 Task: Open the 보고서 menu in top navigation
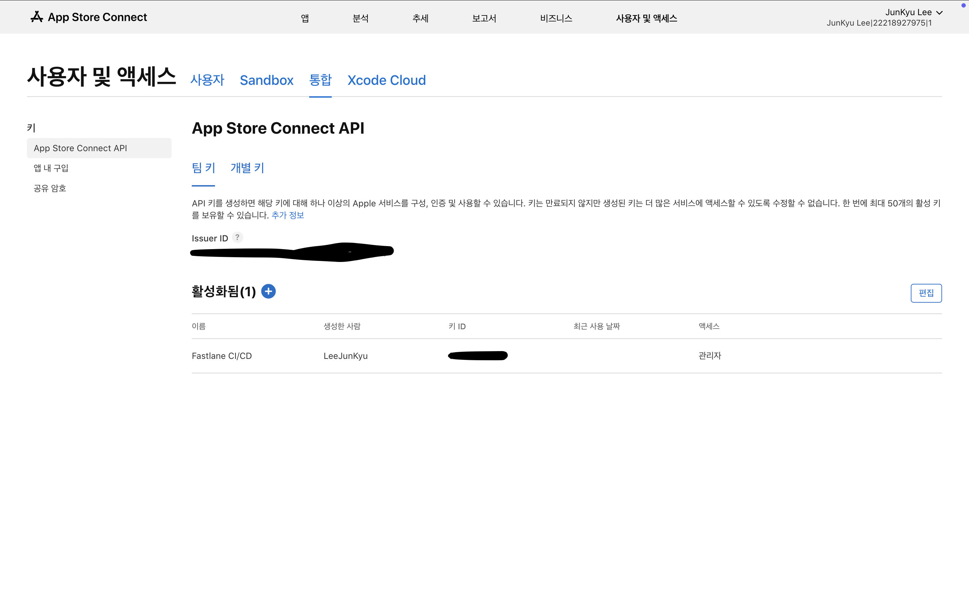[x=484, y=18]
